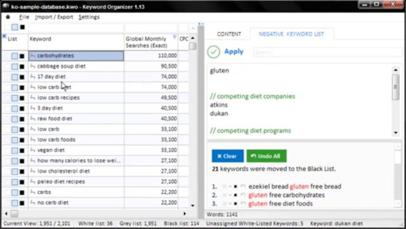406x229 pixels.
Task: Click up arrow of results list scrollbar
Action: [397, 146]
